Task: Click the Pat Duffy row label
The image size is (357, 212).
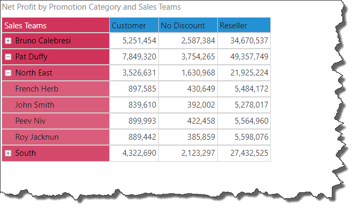Action: pos(32,57)
